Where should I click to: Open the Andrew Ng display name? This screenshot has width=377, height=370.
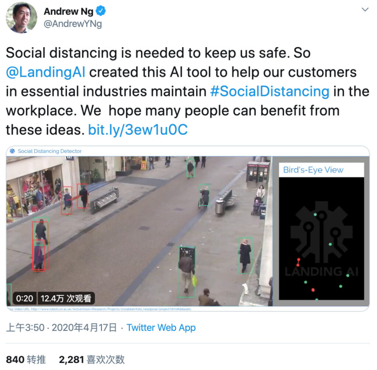coord(68,11)
